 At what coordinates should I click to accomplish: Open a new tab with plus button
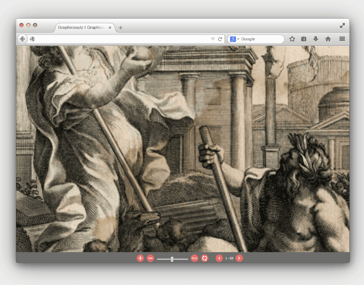coord(120,28)
